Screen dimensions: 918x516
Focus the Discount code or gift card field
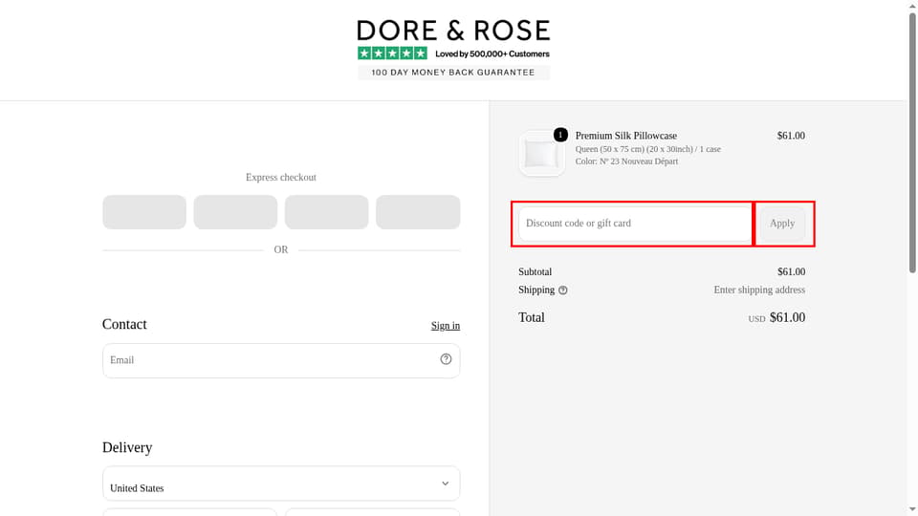point(635,224)
